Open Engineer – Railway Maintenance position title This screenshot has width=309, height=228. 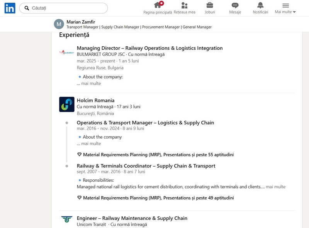pos(132,218)
